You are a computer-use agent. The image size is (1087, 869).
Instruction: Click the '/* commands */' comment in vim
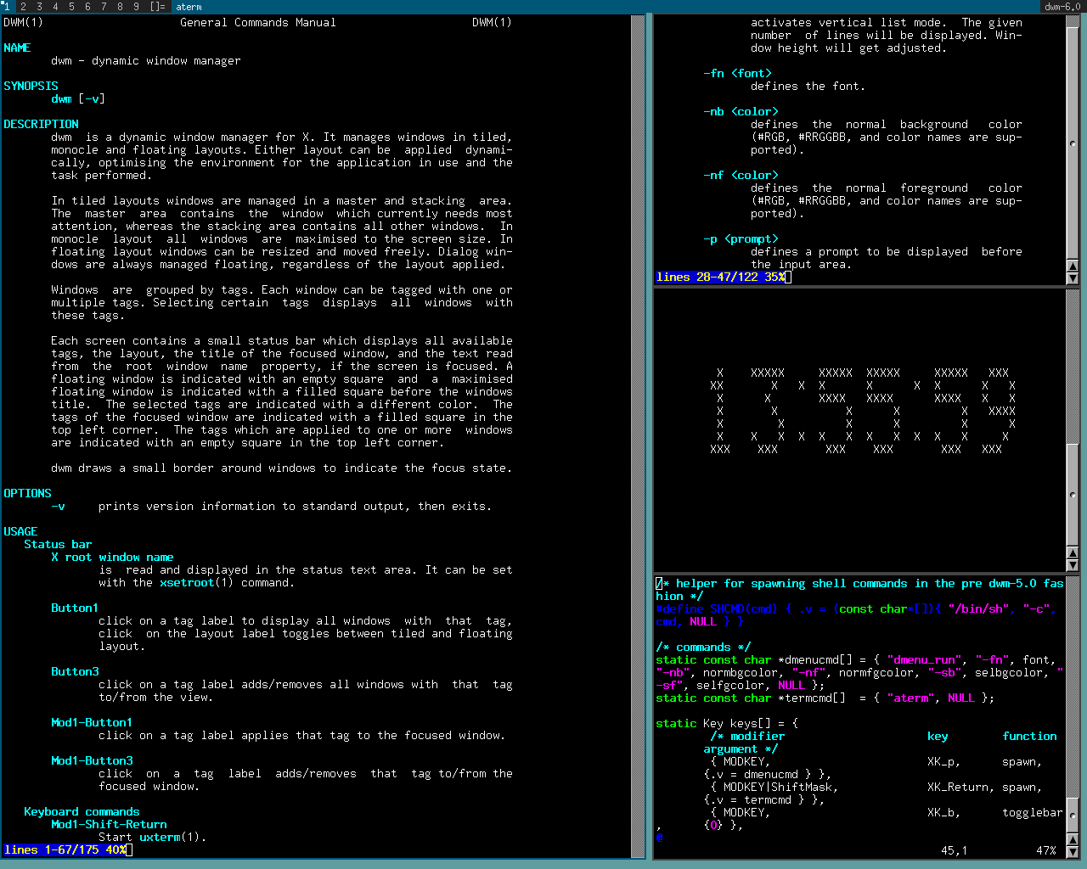703,647
